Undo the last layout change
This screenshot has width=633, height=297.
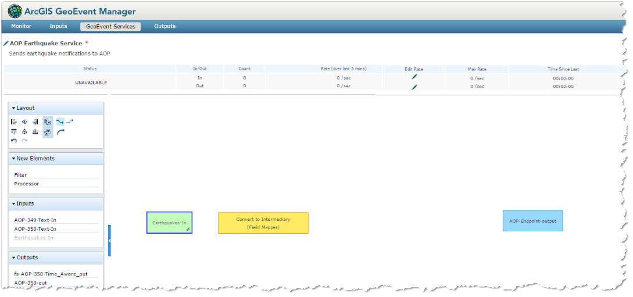[14, 141]
